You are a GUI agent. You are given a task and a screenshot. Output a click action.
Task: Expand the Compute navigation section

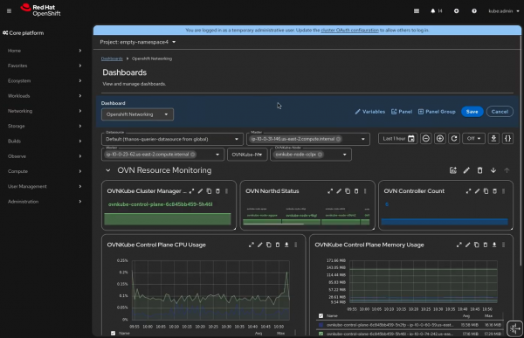click(x=45, y=171)
